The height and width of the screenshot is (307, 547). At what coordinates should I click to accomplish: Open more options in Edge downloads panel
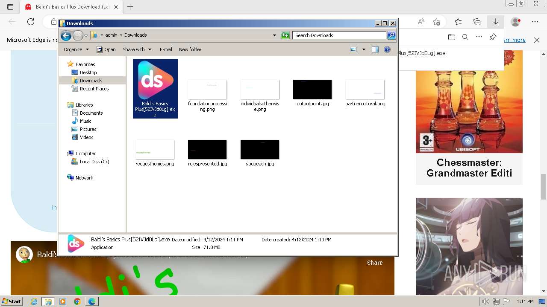tap(479, 38)
